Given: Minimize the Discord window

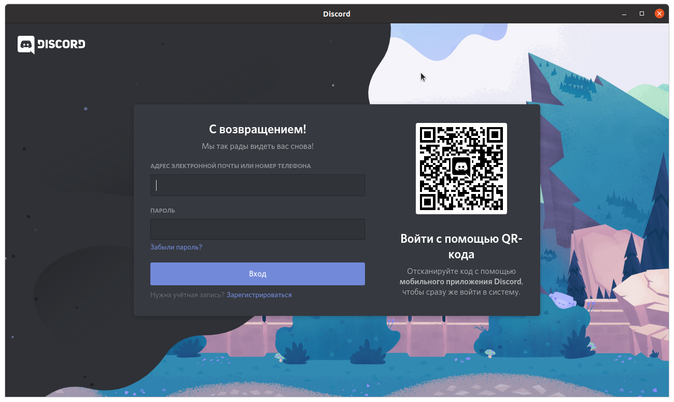Looking at the screenshot, I should 624,13.
